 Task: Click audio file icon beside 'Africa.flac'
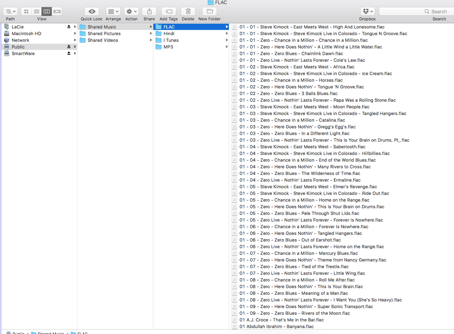point(234,67)
